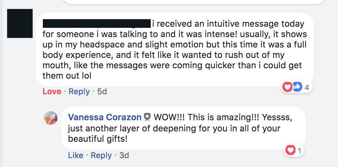Open the 3d timestamp on the reply
Screen dimensions: 338x167
[x=124, y=155]
